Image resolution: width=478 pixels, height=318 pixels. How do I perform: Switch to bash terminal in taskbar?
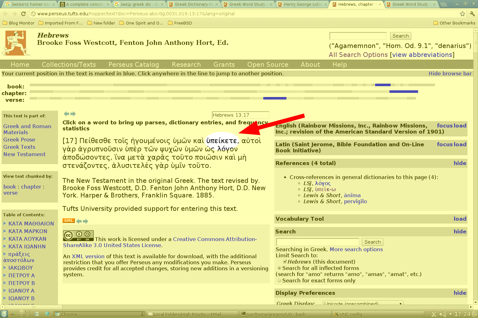point(285,314)
